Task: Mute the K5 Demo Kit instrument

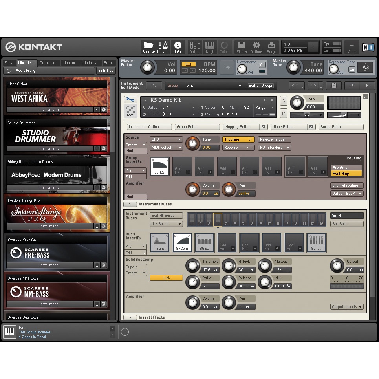Action: (284, 114)
